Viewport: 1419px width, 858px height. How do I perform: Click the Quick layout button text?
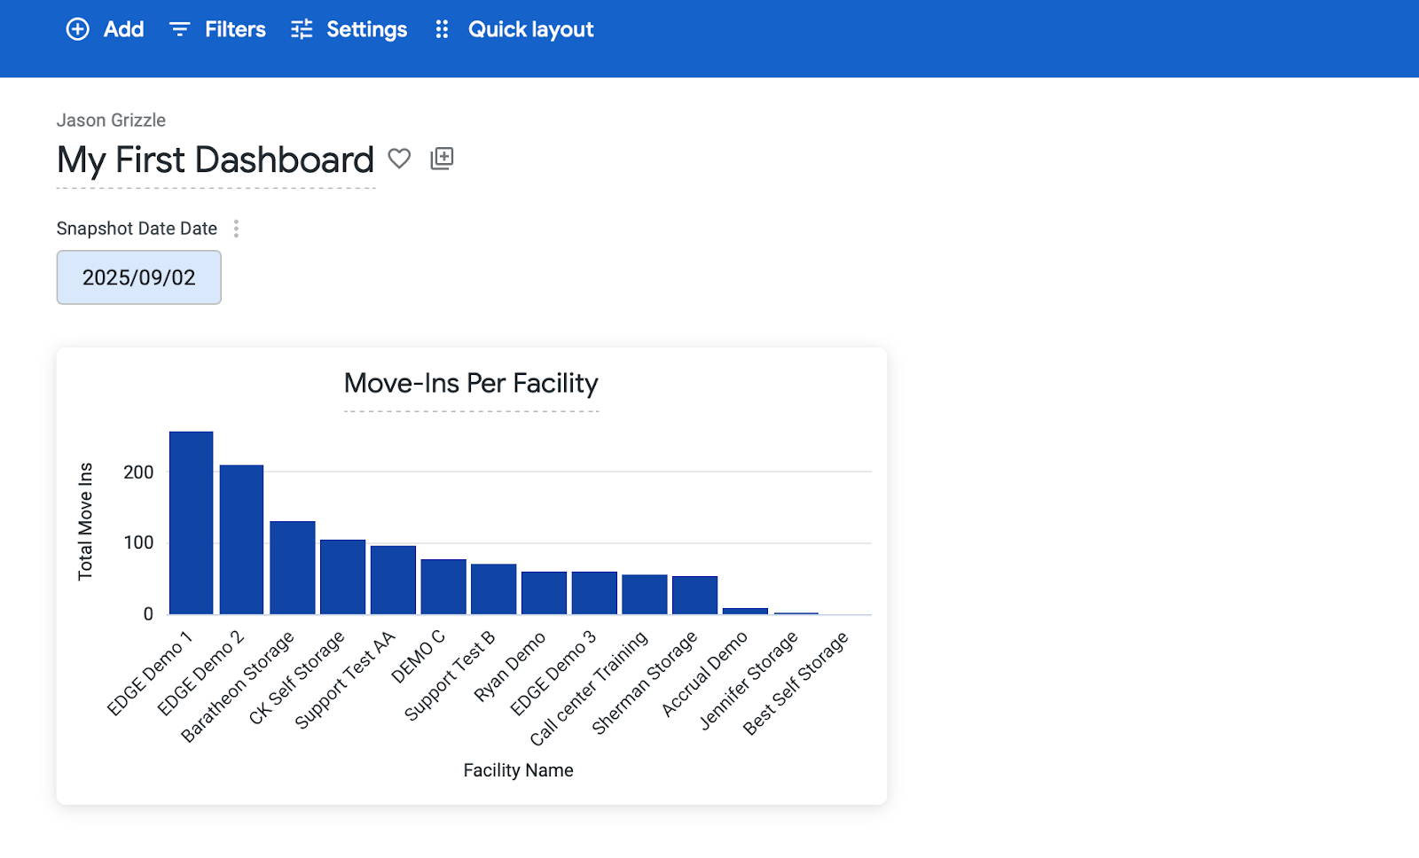tap(530, 29)
